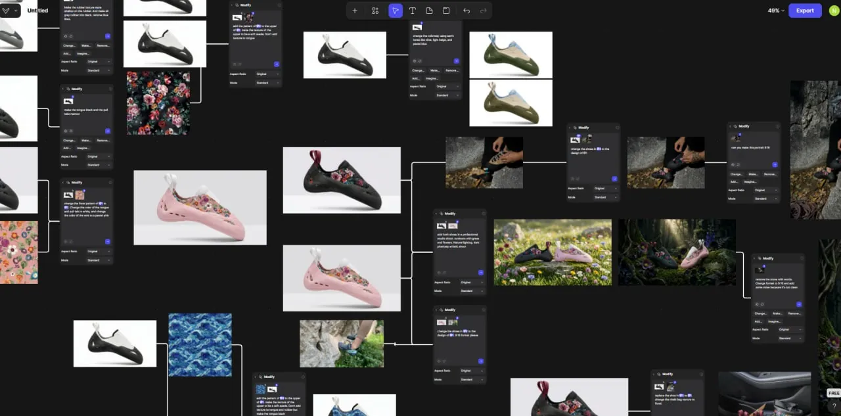Send the 'Don't add texture to tongue' prompt
Viewport: 841px width, 416px height.
point(277,64)
